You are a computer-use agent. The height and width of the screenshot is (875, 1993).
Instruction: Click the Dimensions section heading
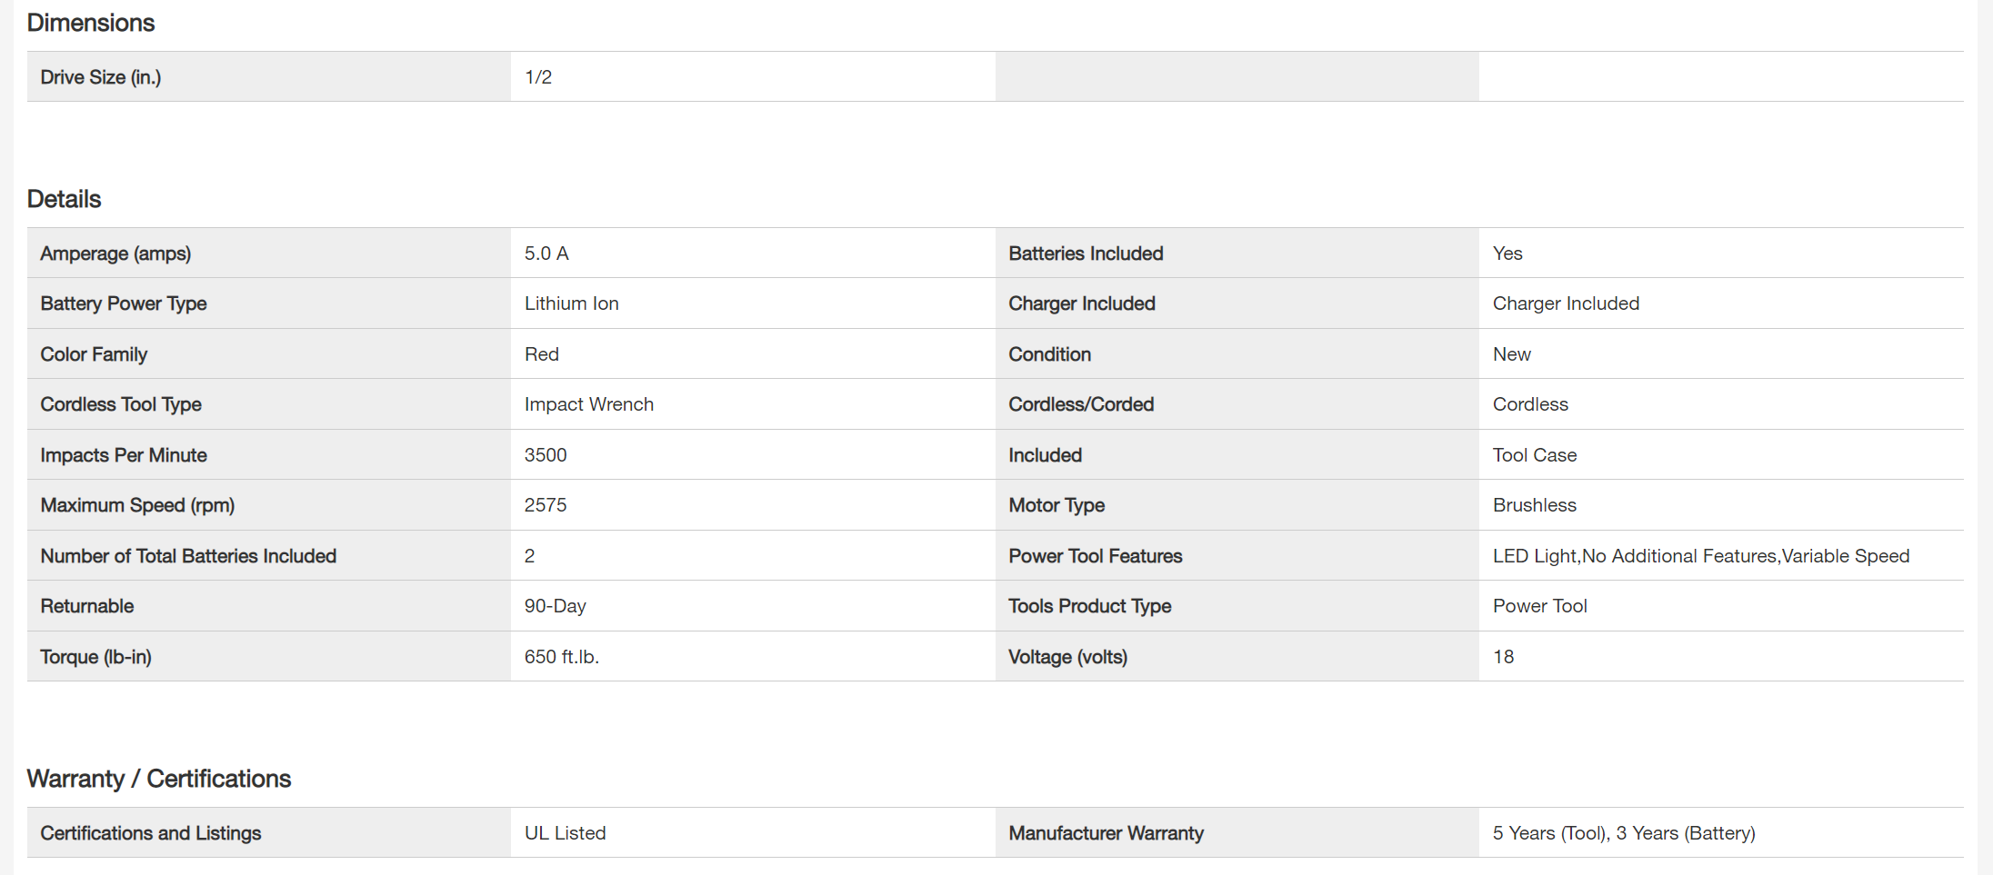[91, 23]
